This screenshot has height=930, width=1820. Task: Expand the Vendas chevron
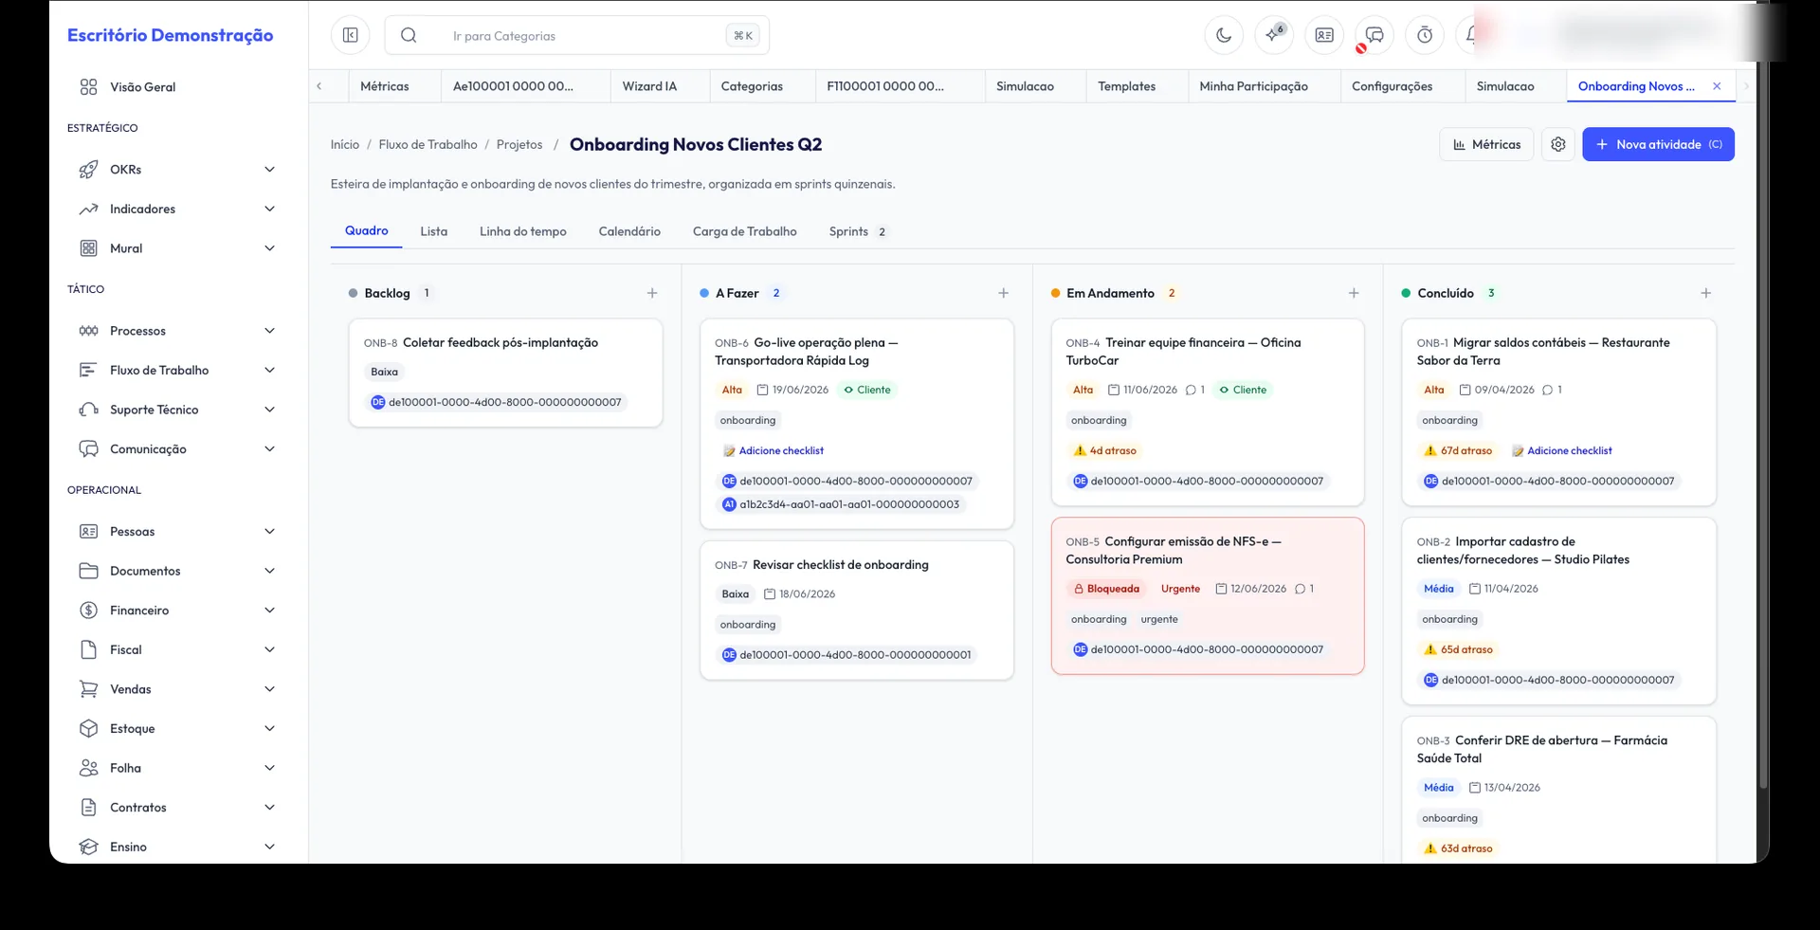[x=269, y=689]
